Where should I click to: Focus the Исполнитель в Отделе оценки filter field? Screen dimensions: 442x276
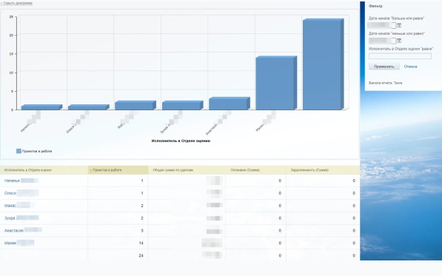400,56
